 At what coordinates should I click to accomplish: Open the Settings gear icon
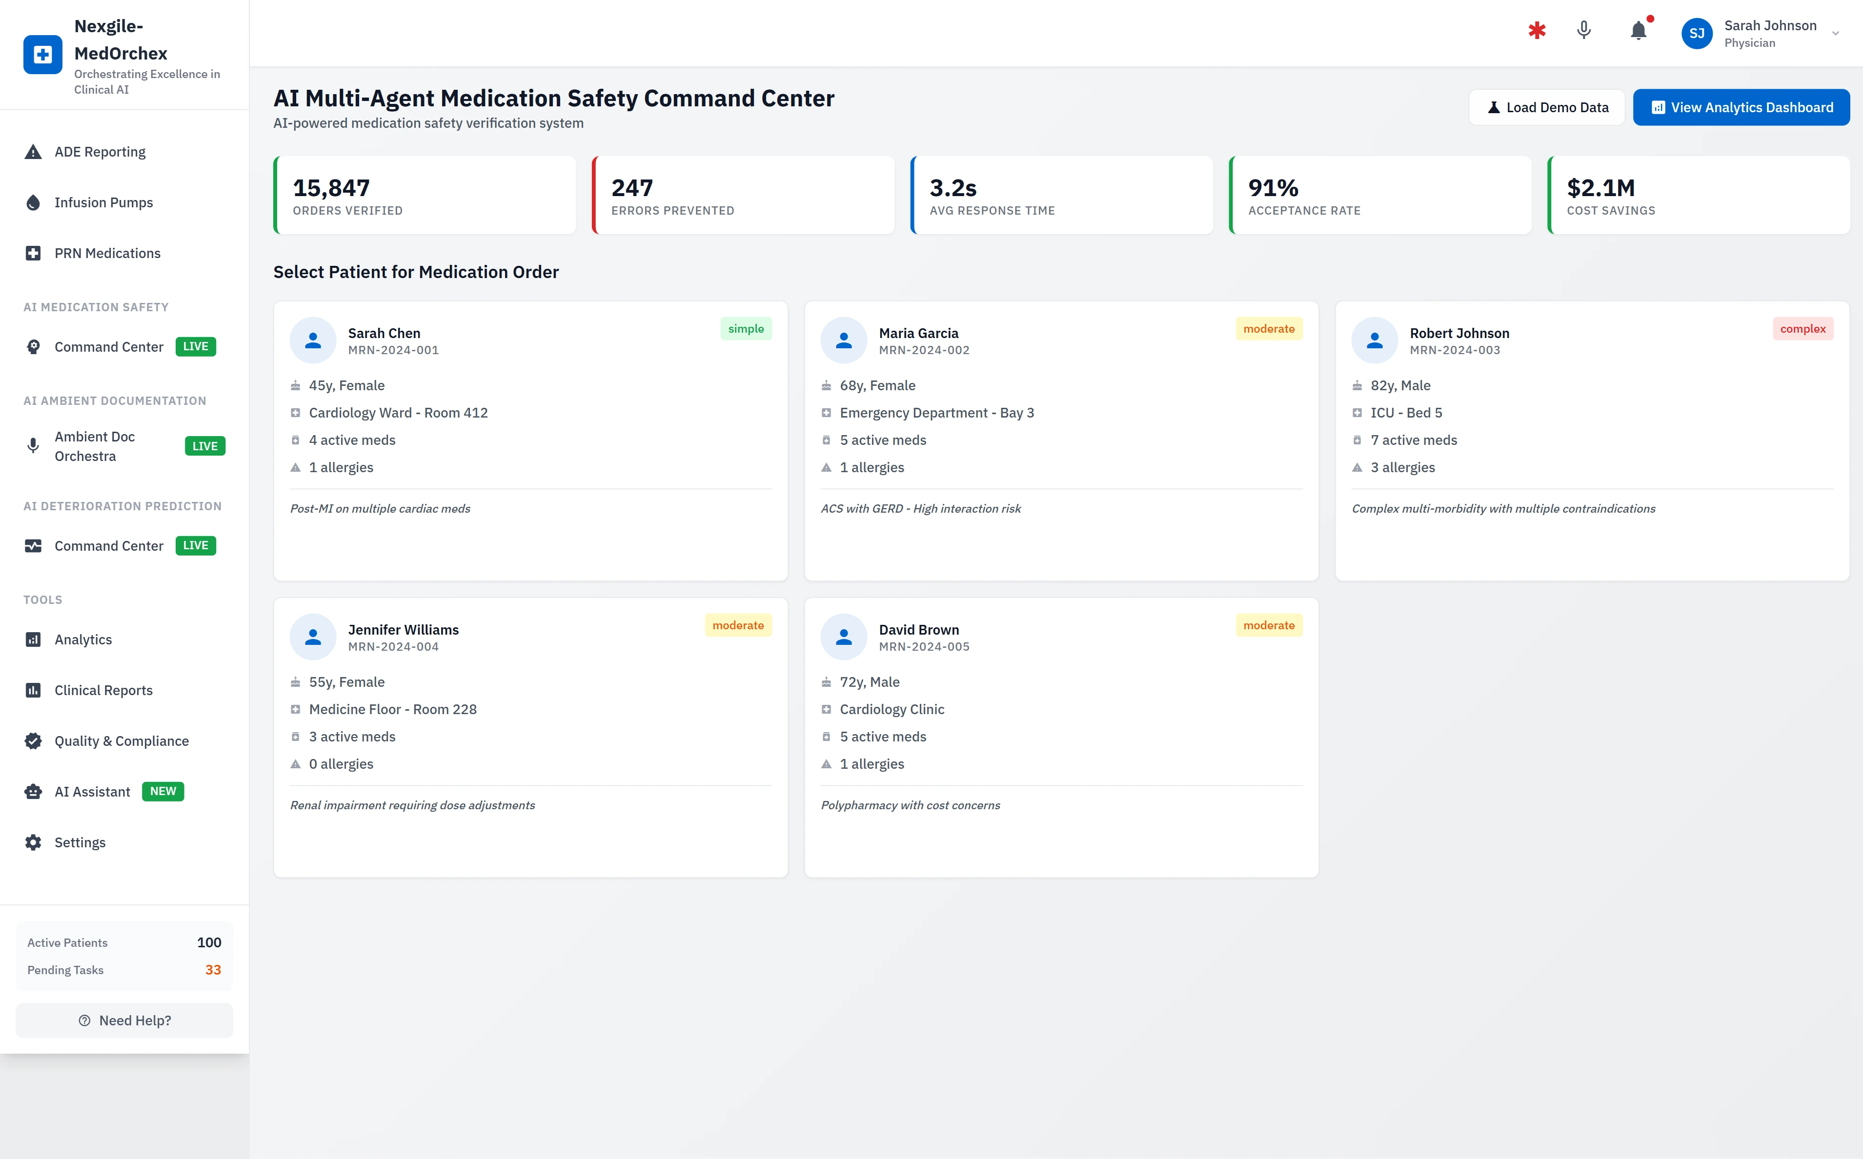(x=33, y=841)
